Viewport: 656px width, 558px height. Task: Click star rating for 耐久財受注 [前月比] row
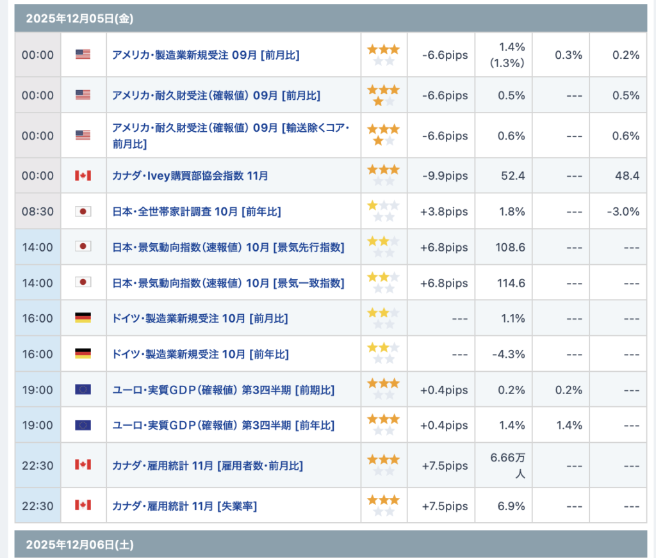click(383, 95)
